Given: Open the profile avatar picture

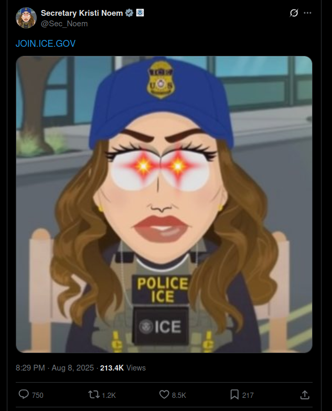Looking at the screenshot, I should [26, 18].
